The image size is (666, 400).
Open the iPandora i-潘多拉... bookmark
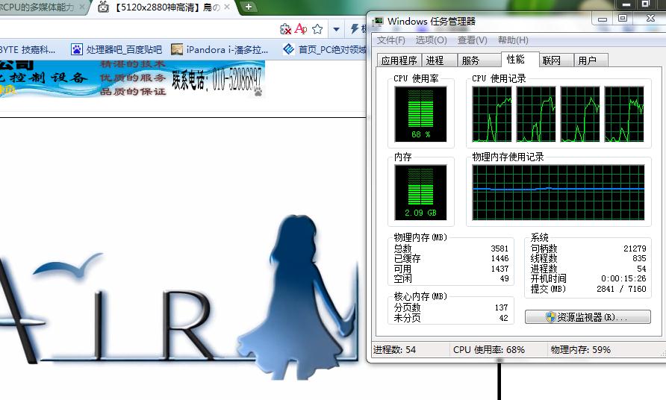click(220, 50)
